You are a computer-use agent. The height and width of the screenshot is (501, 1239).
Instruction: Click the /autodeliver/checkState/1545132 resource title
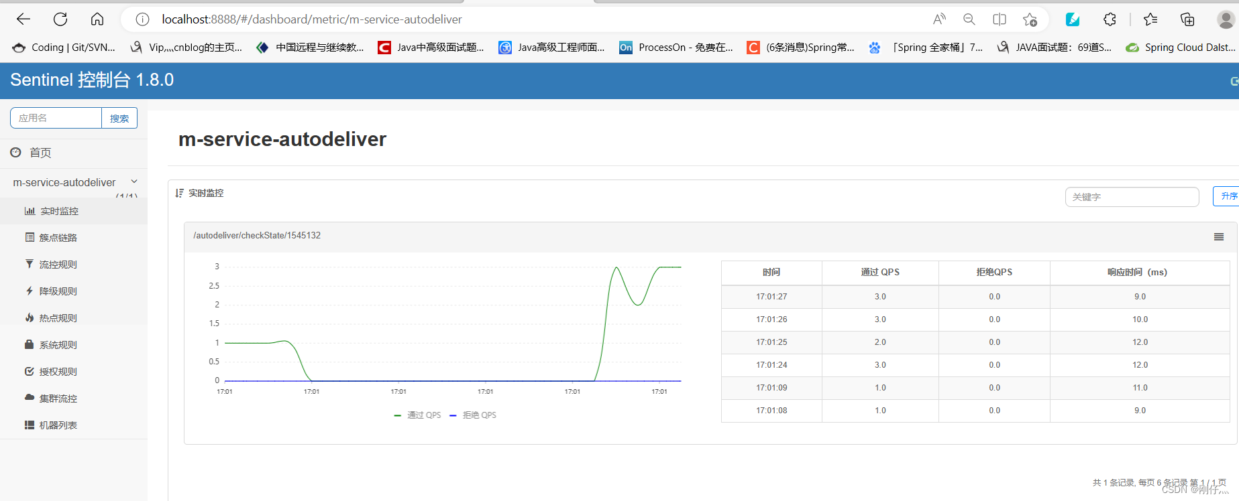pos(257,236)
